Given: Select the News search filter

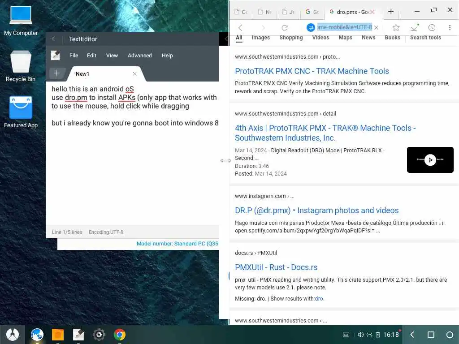Looking at the screenshot, I should pyautogui.click(x=368, y=38).
